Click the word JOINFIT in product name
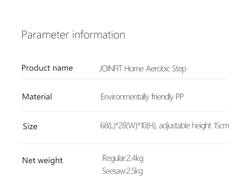This screenshot has height=189, width=240. (x=111, y=69)
